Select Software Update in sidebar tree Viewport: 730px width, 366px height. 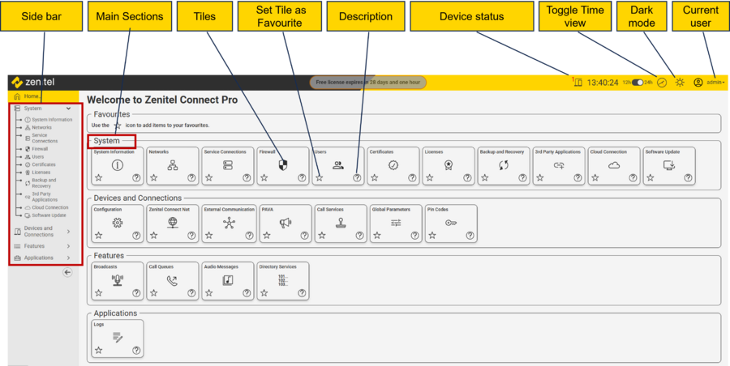click(x=45, y=215)
